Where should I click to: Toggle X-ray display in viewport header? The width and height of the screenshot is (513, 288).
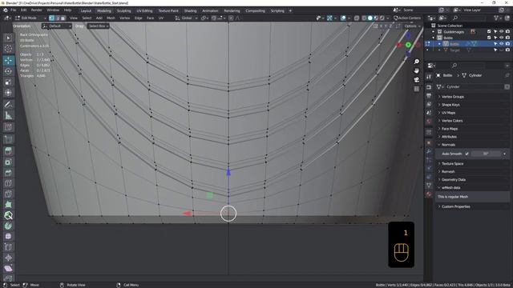(x=357, y=18)
